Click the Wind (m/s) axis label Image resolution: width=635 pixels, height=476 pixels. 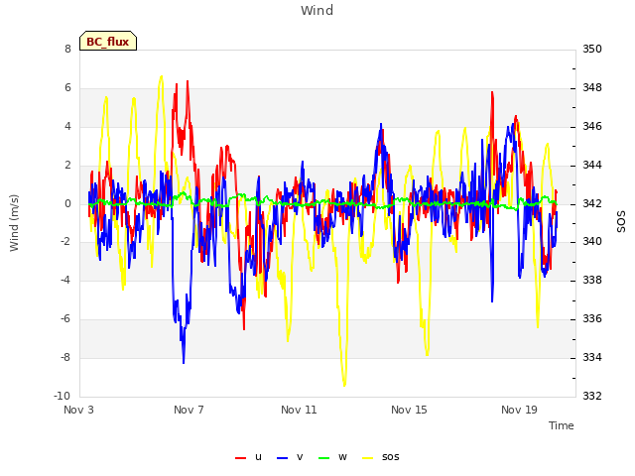pyautogui.click(x=14, y=223)
